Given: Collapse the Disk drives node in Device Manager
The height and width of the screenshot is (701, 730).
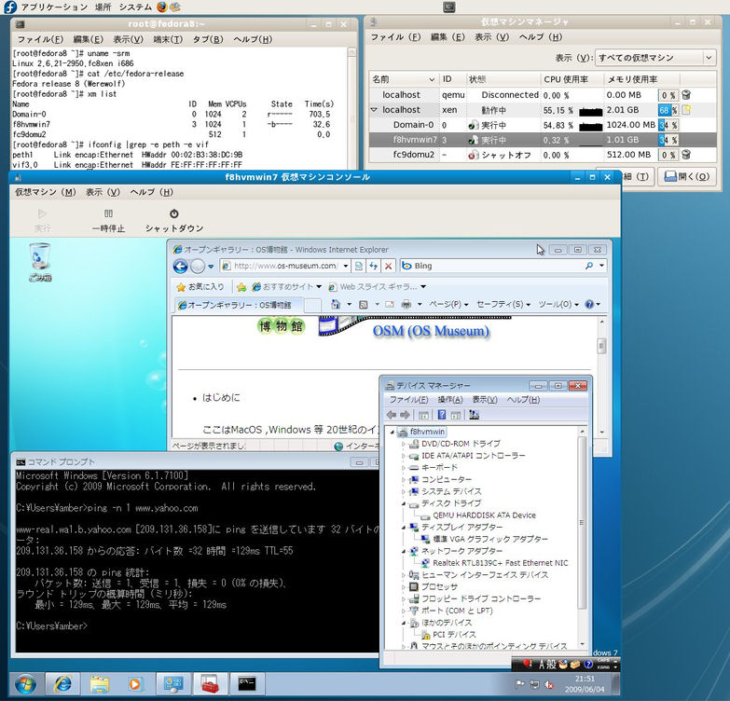Looking at the screenshot, I should [x=404, y=503].
